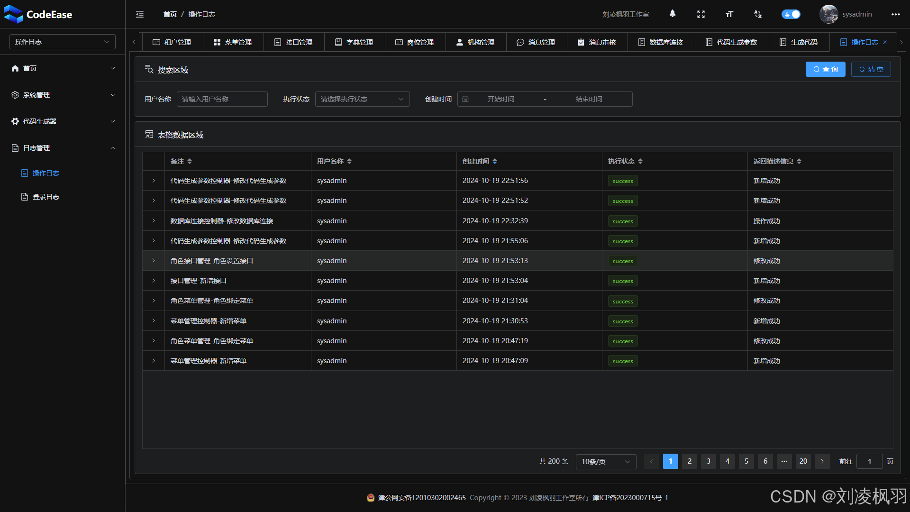Image resolution: width=910 pixels, height=512 pixels.
Task: Open the language switcher icon
Action: (x=757, y=14)
